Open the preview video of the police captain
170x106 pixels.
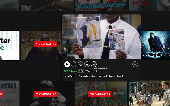pyautogui.click(x=101, y=37)
